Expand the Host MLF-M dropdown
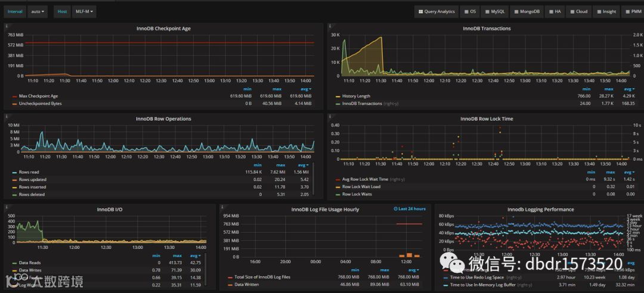The height and width of the screenshot is (293, 644). tap(84, 11)
